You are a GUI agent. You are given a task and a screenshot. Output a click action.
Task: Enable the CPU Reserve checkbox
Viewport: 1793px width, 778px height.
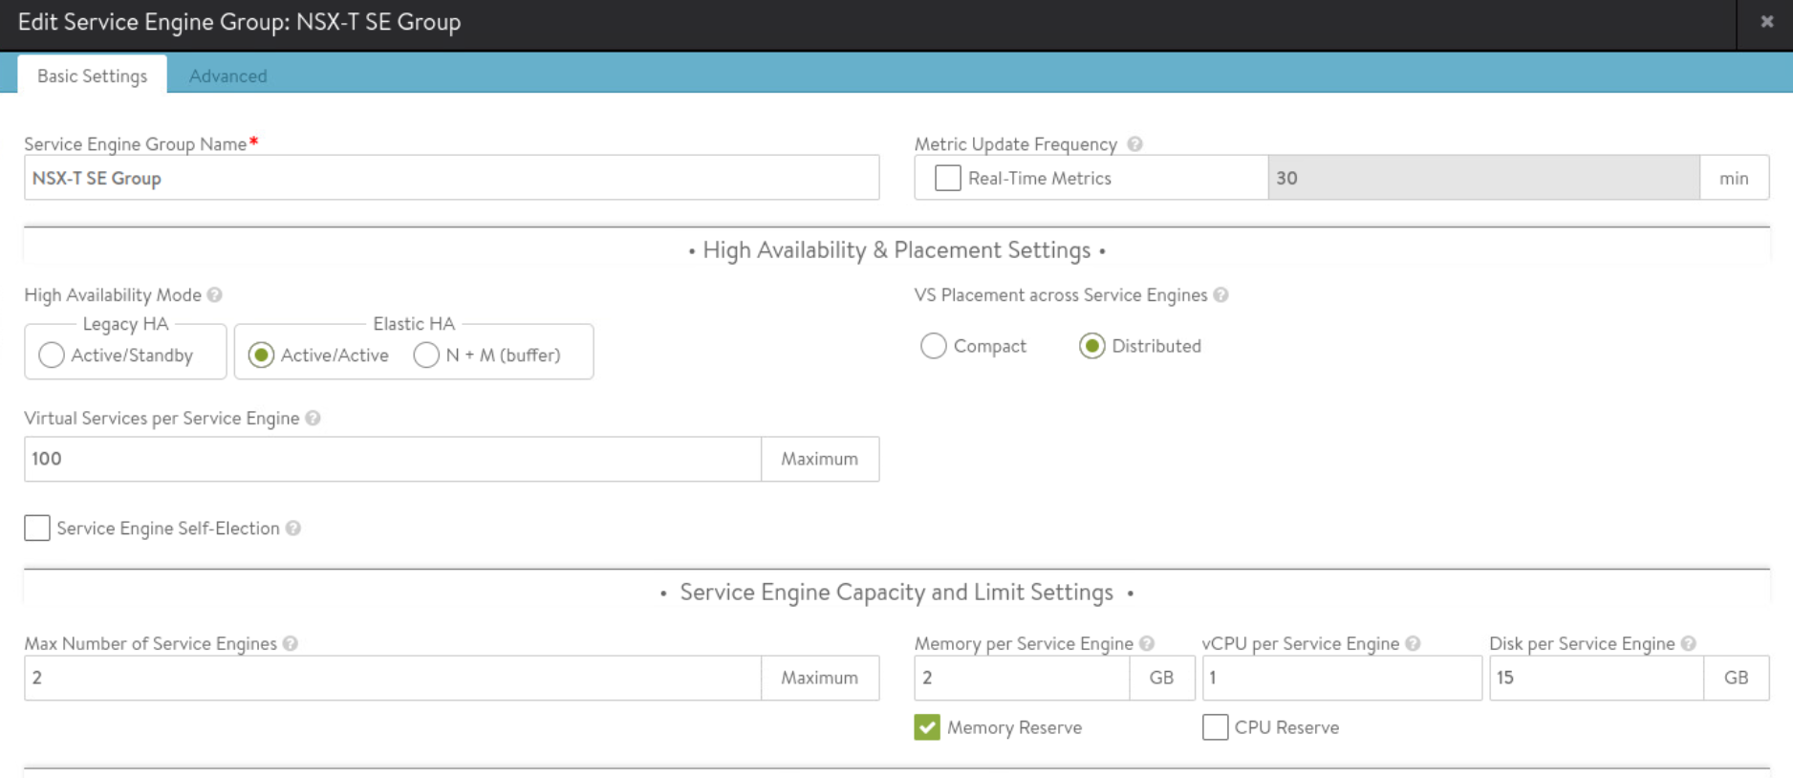[x=1215, y=728]
